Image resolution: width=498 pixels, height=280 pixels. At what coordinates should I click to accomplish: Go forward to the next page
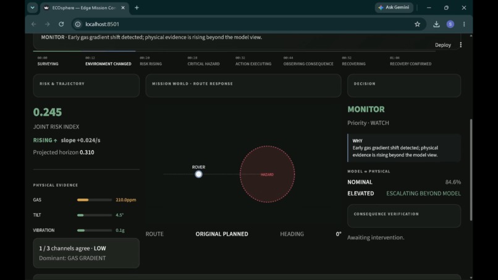click(48, 24)
